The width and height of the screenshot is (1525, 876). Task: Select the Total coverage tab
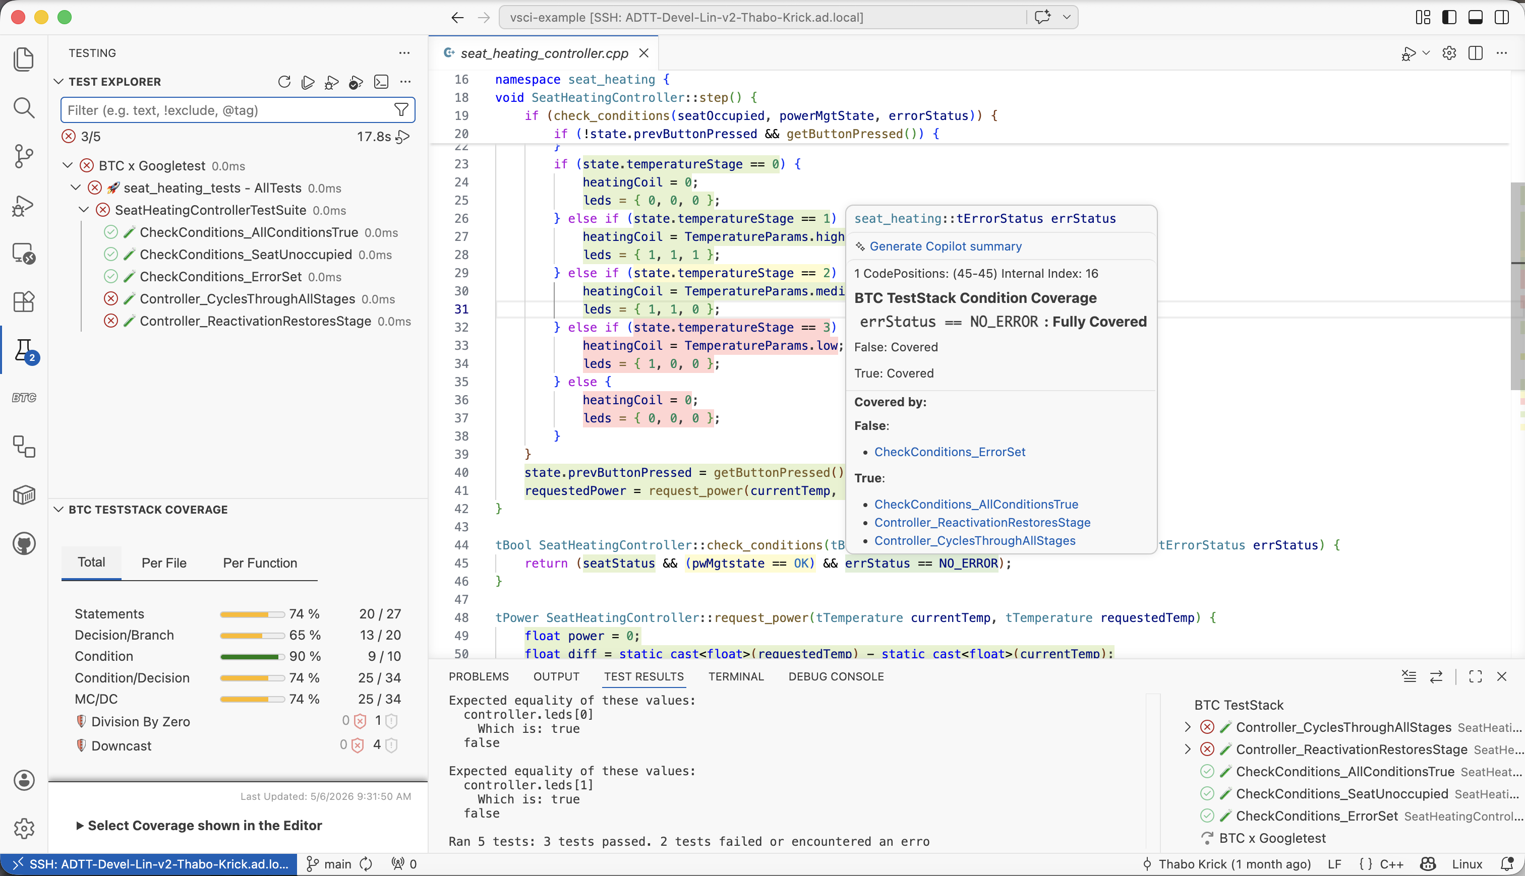tap(91, 562)
